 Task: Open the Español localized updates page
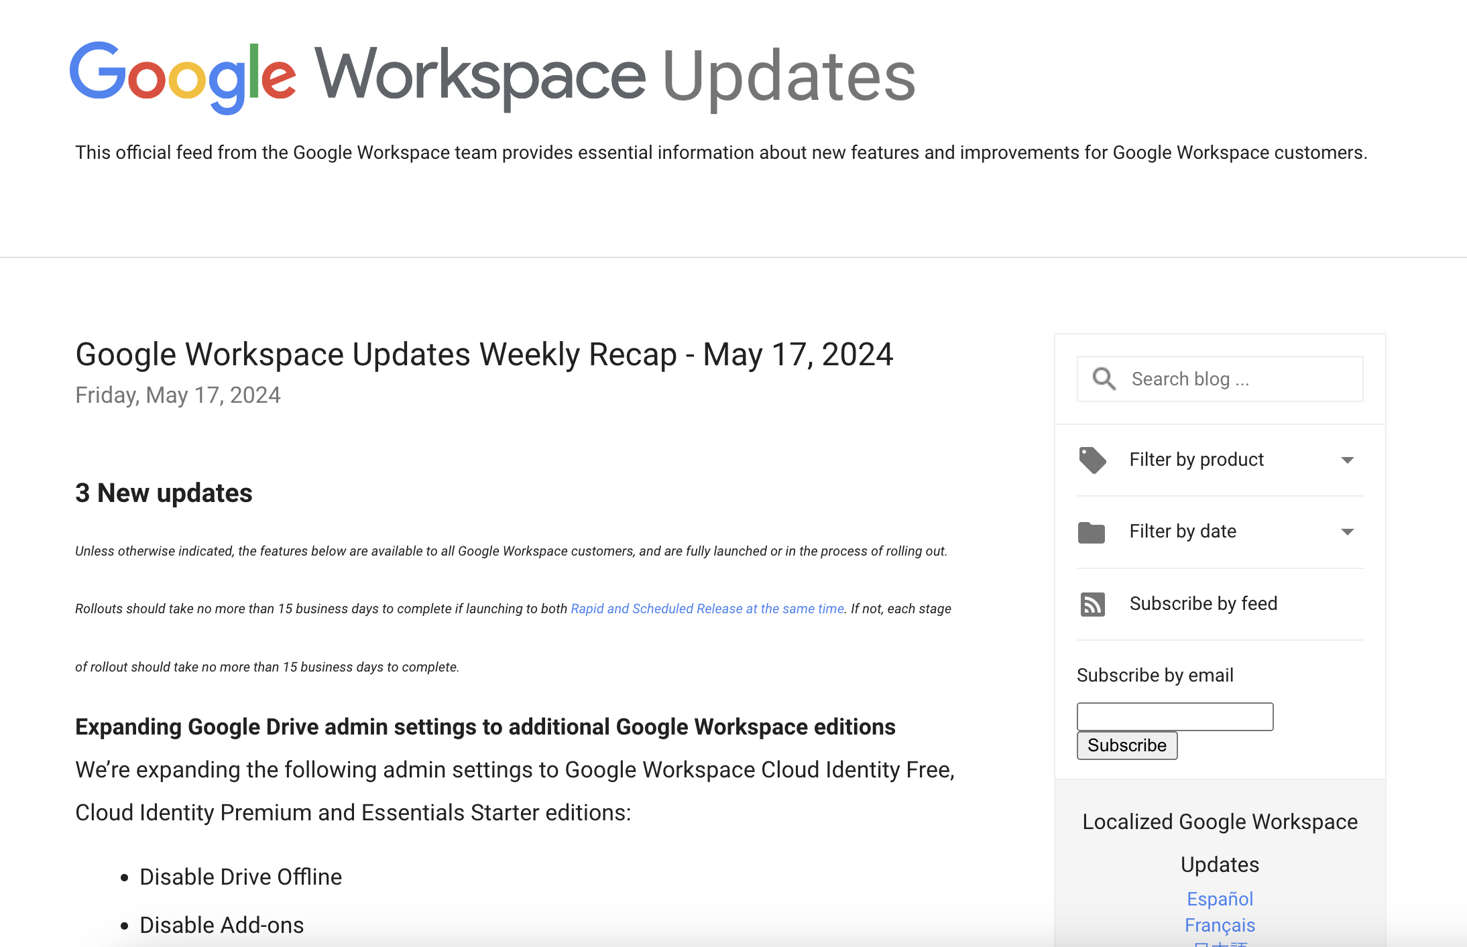[x=1220, y=899]
